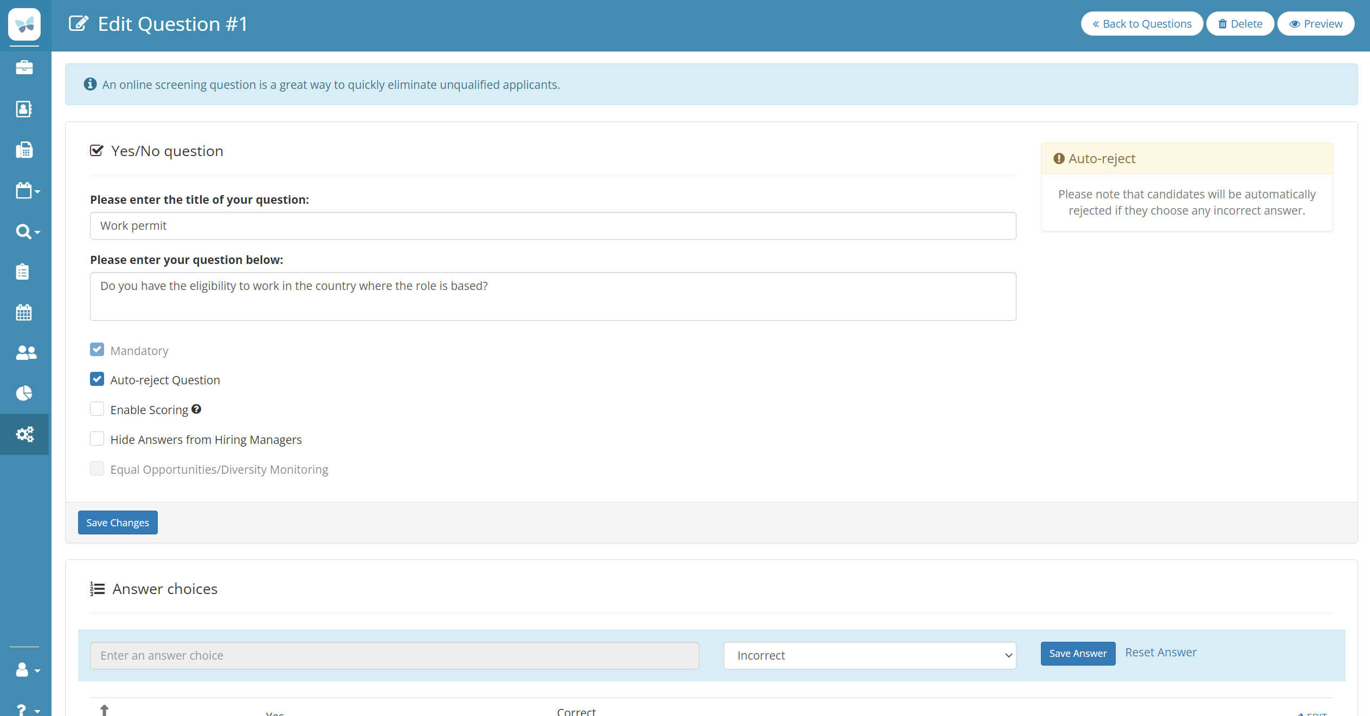
Task: Expand the search magnifier menu in the sidebar
Action: coord(27,232)
